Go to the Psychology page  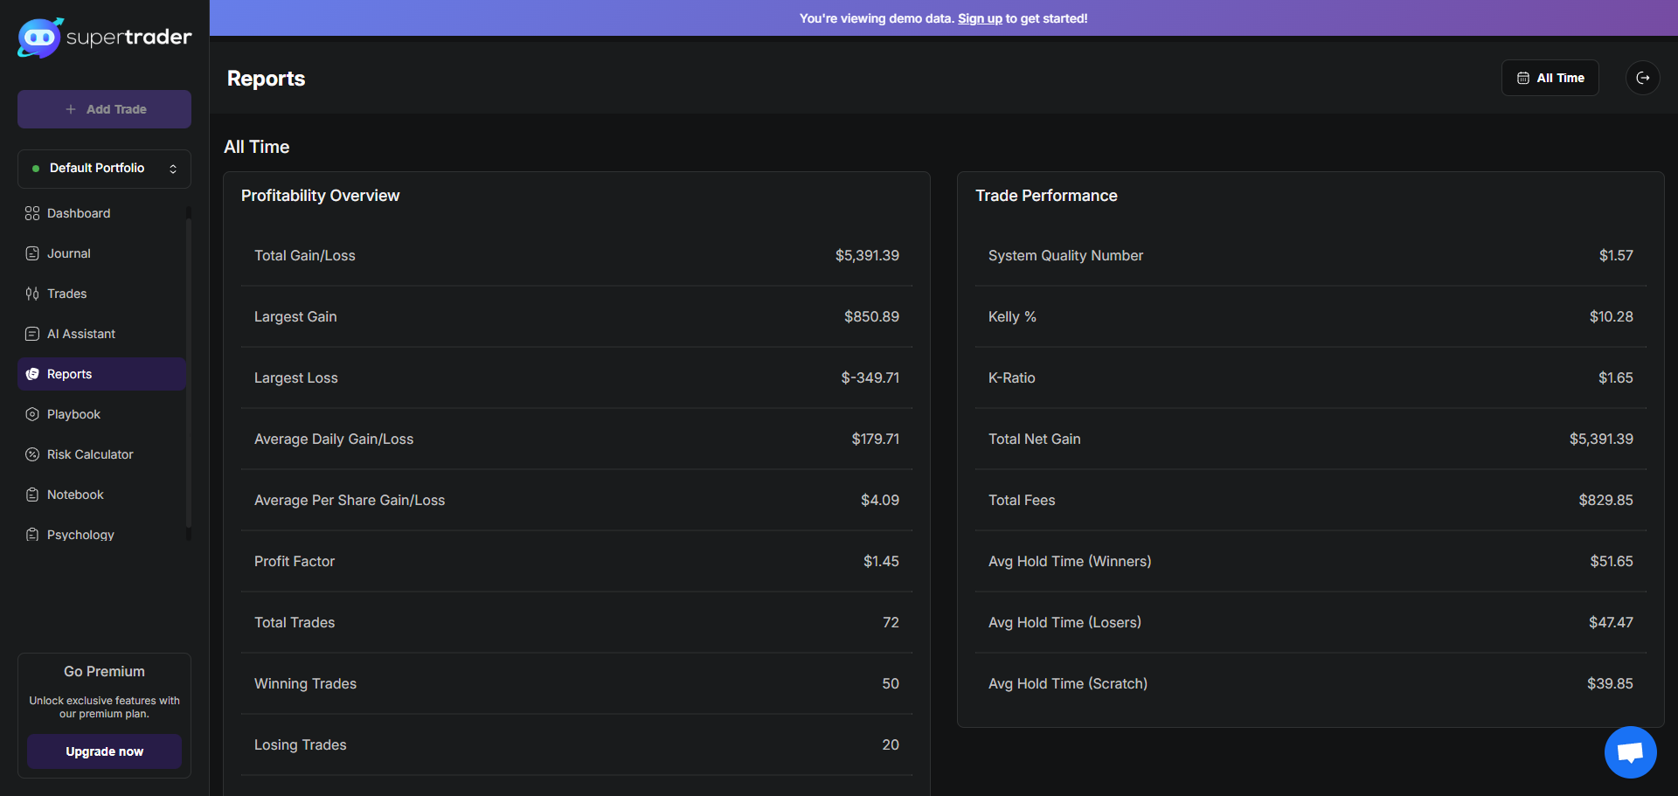click(80, 535)
